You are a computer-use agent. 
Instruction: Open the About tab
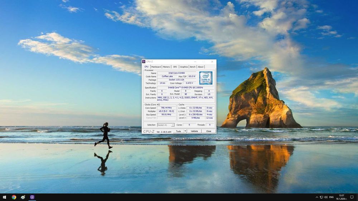point(200,67)
